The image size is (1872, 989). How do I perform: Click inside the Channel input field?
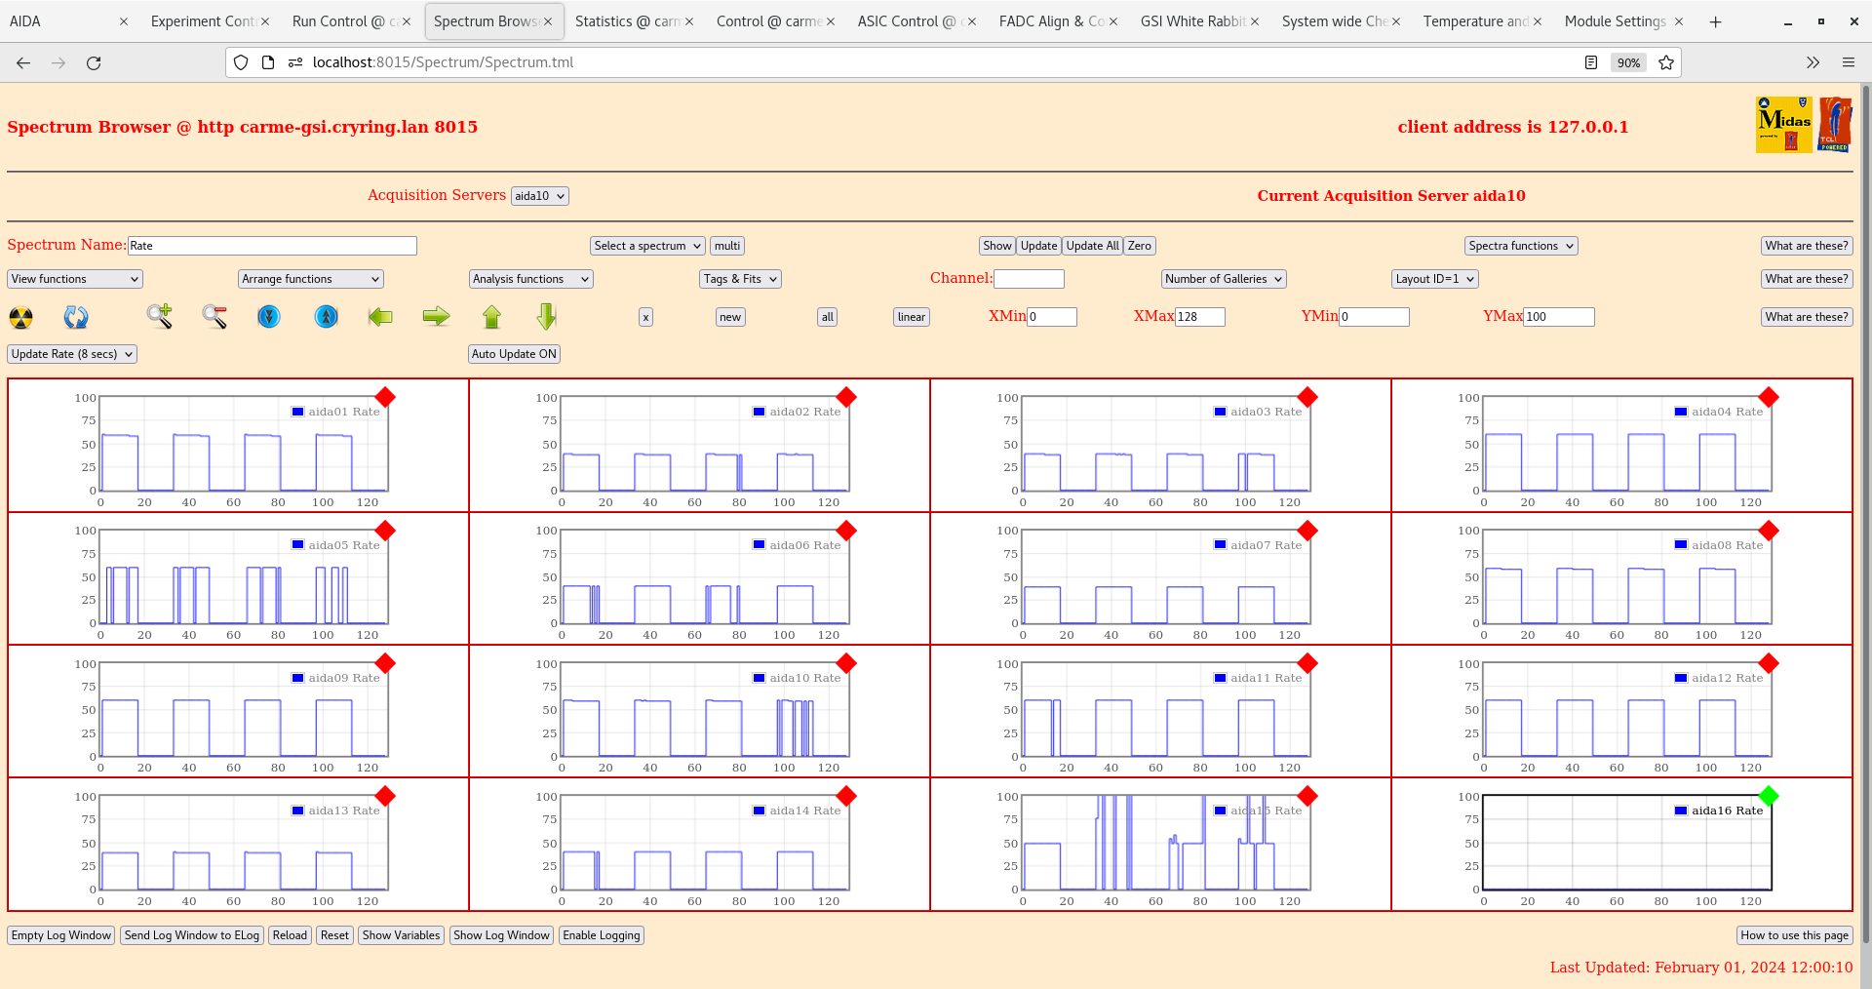[x=1030, y=278]
